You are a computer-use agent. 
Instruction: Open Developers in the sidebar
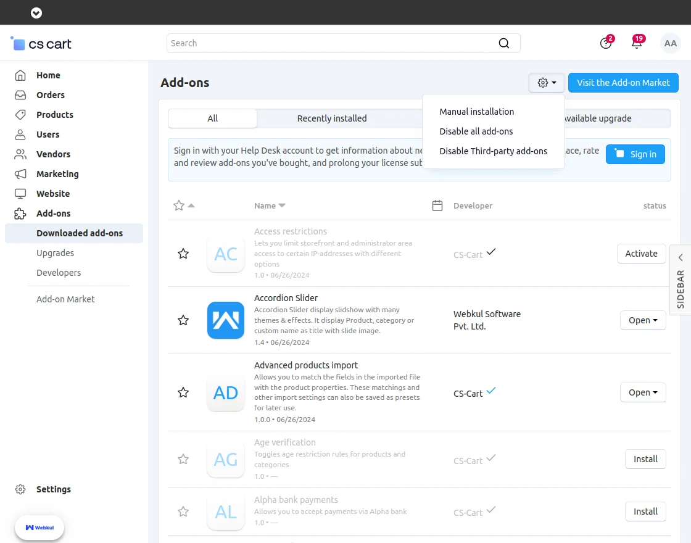pyautogui.click(x=59, y=273)
